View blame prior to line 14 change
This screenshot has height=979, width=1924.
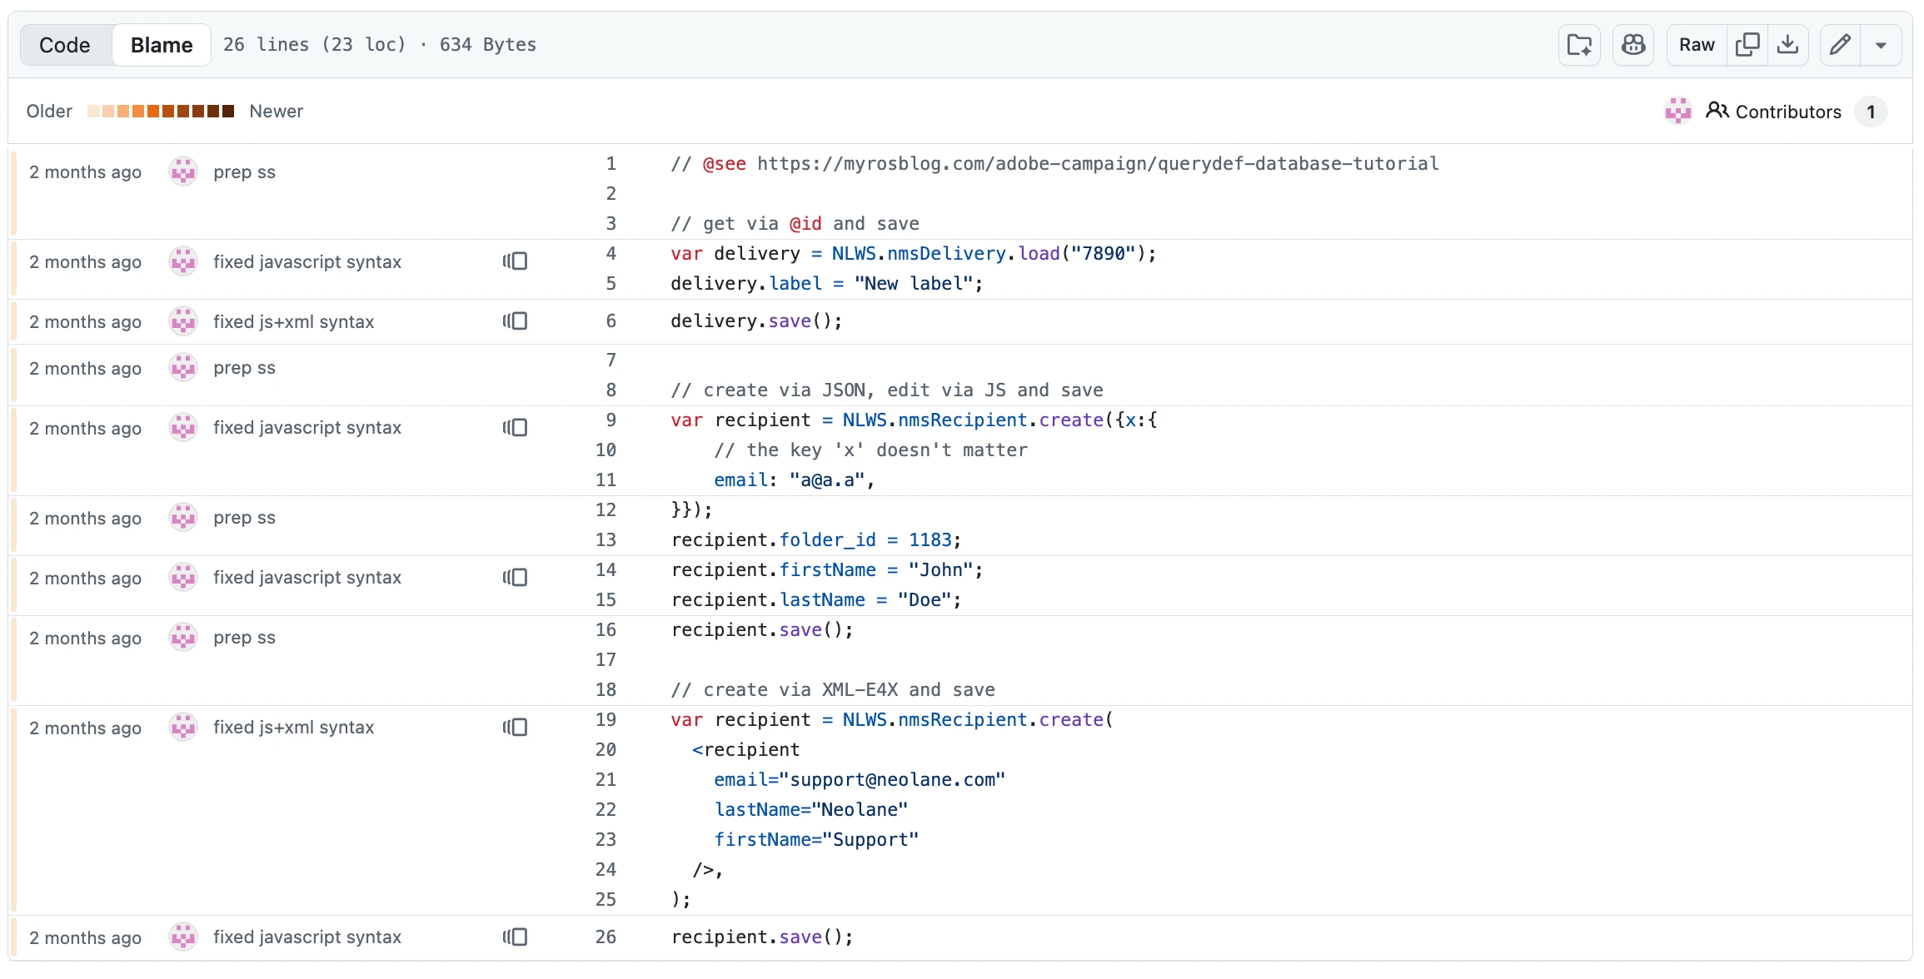[x=516, y=578]
